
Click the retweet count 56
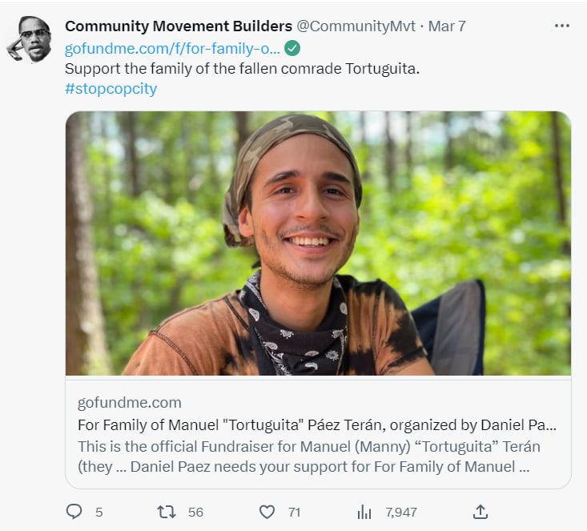195,513
